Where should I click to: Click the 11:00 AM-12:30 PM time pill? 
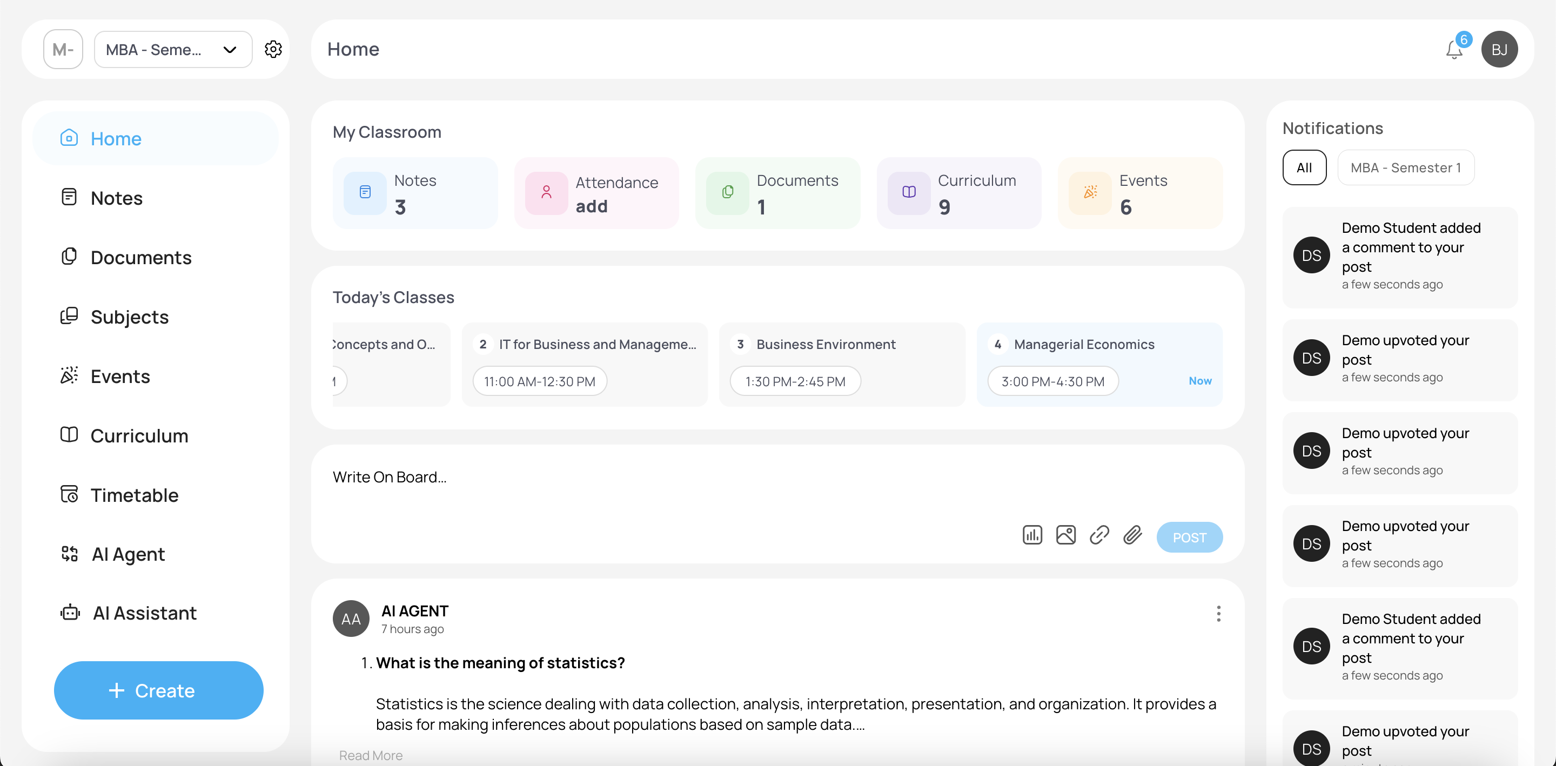(539, 381)
